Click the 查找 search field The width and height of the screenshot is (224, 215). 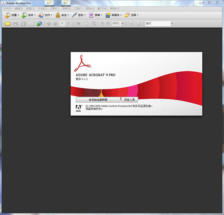(158, 24)
